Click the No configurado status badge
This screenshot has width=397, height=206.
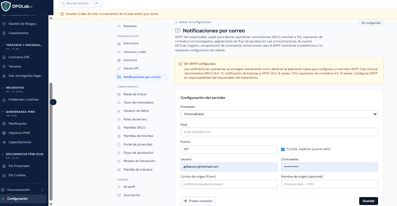click(x=371, y=23)
